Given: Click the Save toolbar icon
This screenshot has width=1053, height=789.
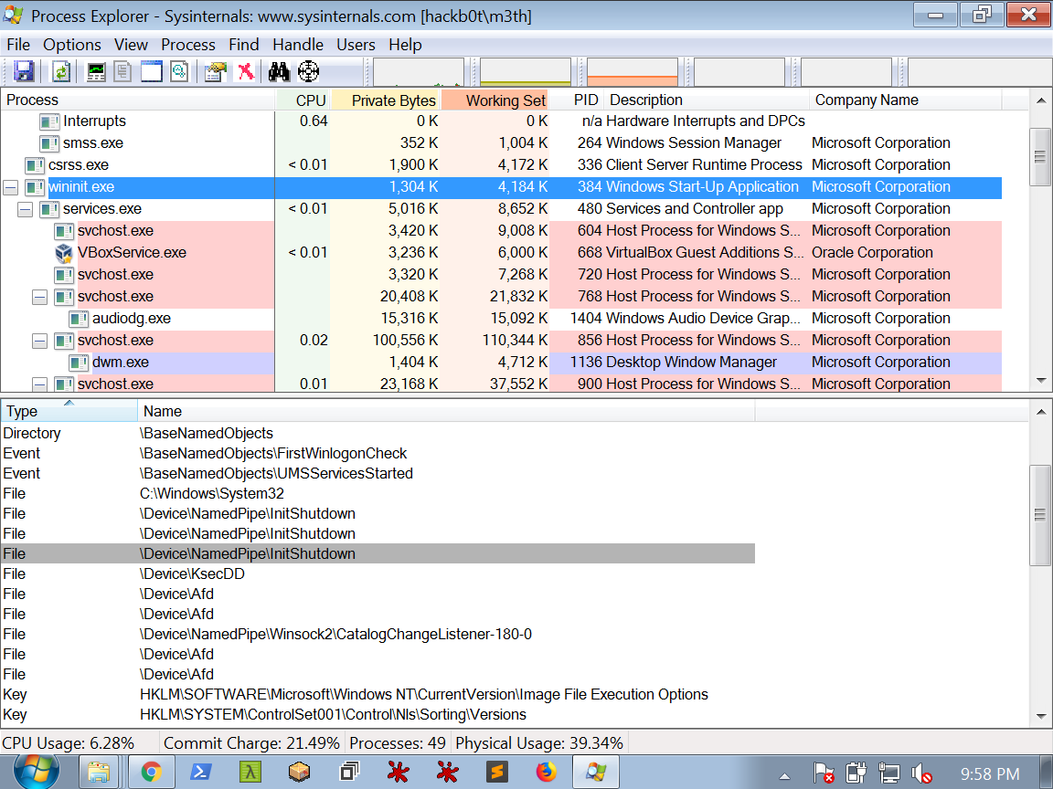Looking at the screenshot, I should [24, 72].
